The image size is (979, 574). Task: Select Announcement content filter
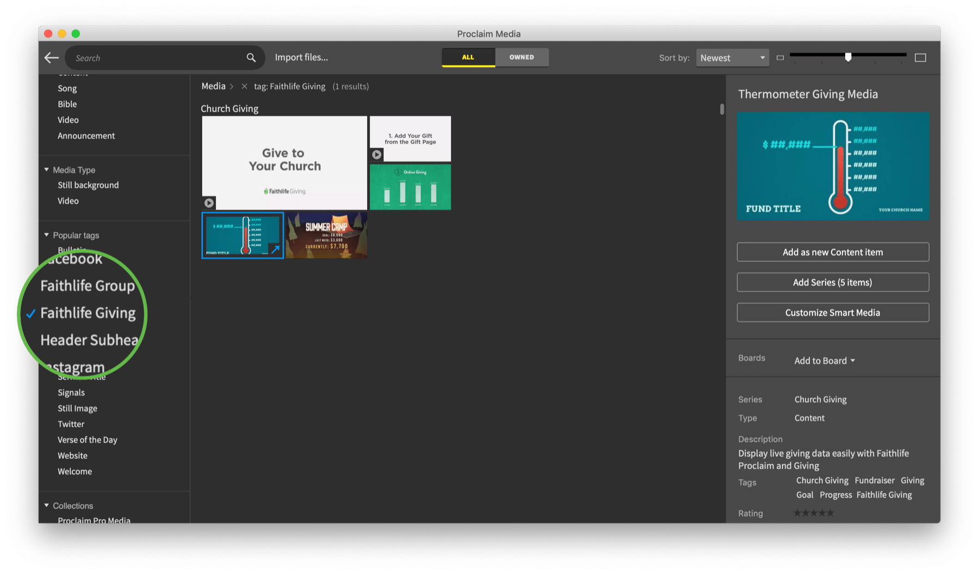click(86, 135)
